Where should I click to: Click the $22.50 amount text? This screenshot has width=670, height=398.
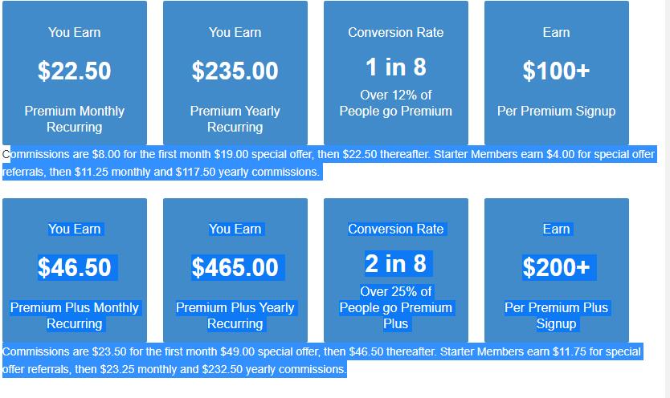coord(75,71)
